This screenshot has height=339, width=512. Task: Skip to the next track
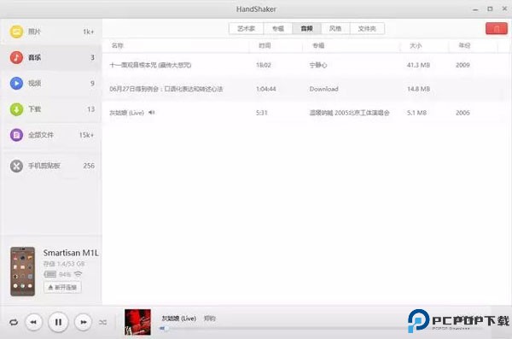click(83, 322)
